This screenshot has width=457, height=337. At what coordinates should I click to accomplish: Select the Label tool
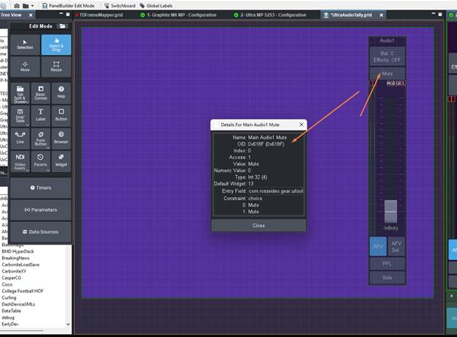(x=40, y=116)
